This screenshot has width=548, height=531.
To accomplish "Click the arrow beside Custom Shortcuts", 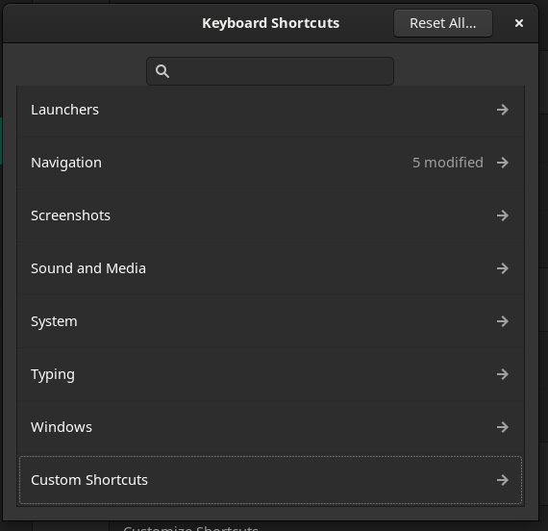I will point(503,480).
